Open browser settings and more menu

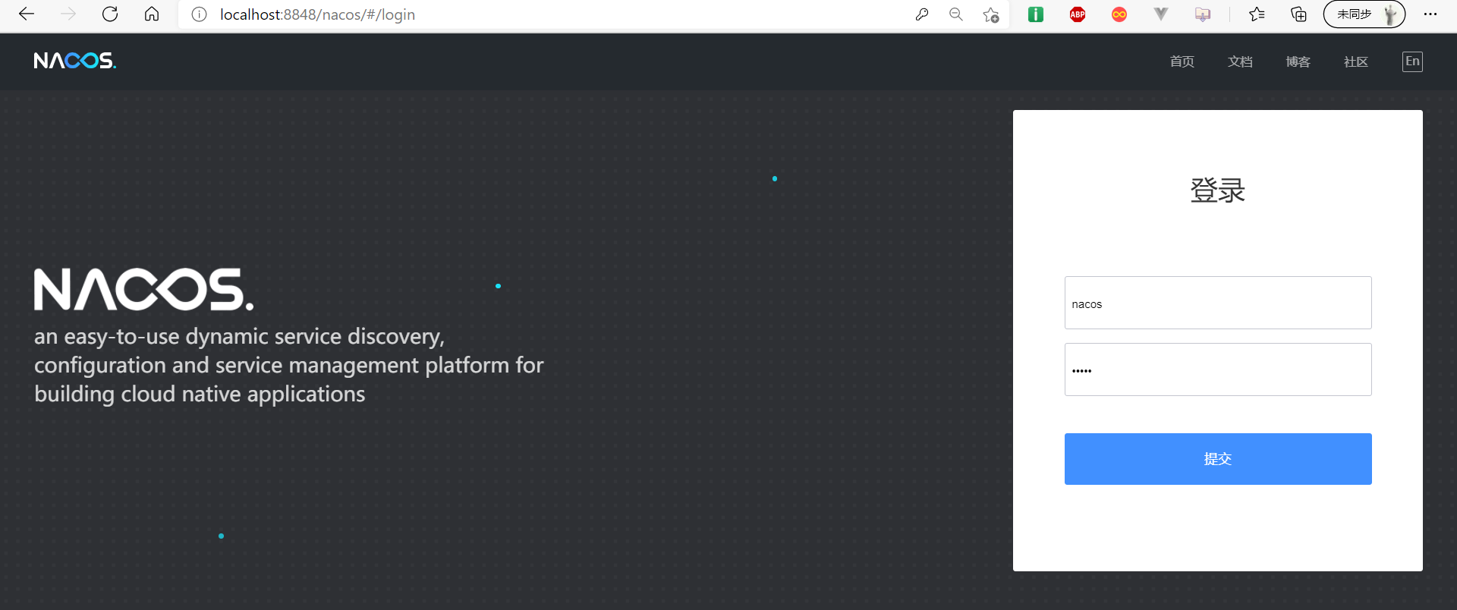pos(1430,14)
